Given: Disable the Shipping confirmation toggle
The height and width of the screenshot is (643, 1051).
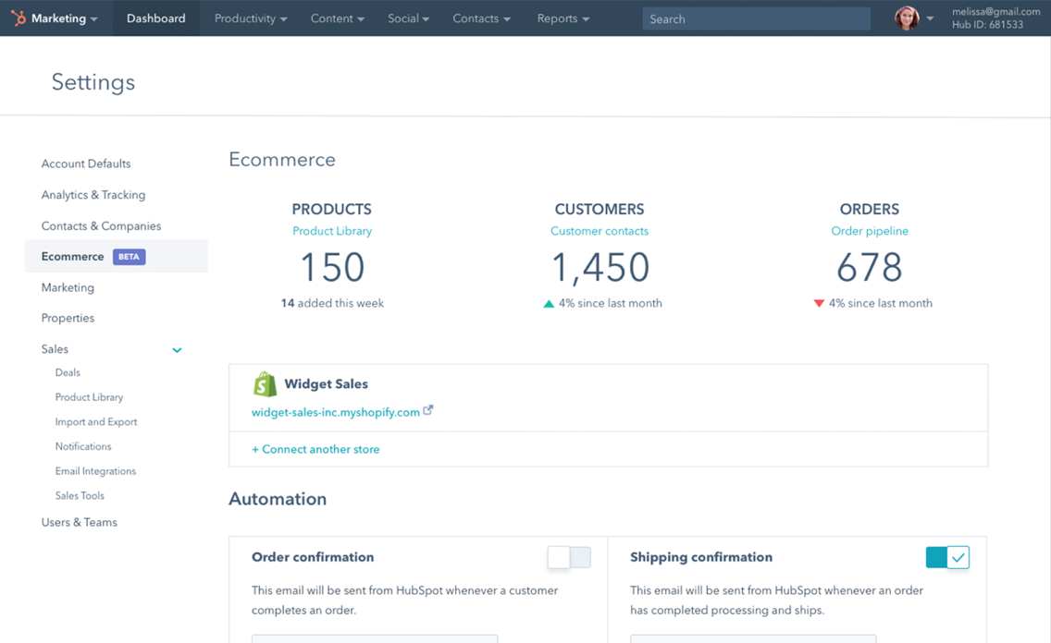Looking at the screenshot, I should [x=946, y=557].
